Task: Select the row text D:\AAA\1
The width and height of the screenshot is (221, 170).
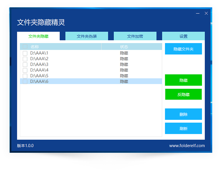Action: click(39, 53)
